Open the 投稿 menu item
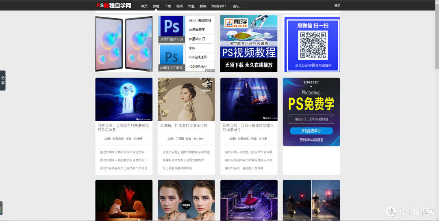The image size is (439, 221). (x=203, y=6)
